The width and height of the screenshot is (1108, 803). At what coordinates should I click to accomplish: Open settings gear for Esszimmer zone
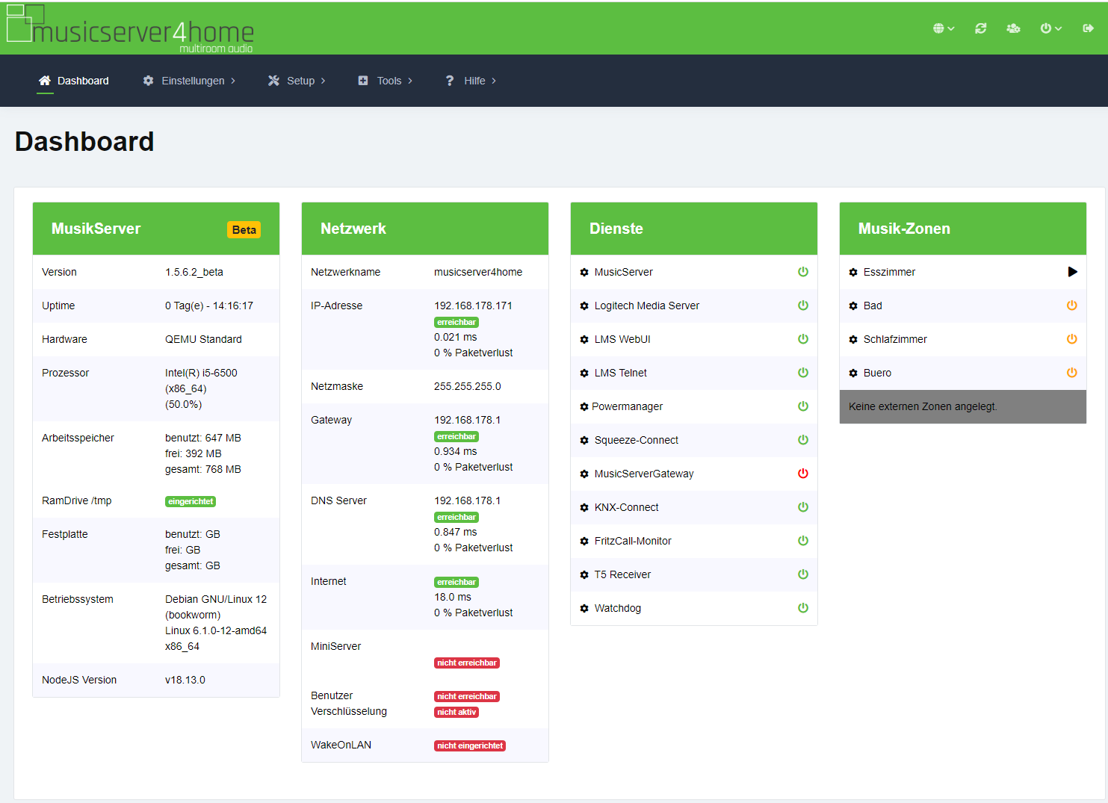coord(853,273)
